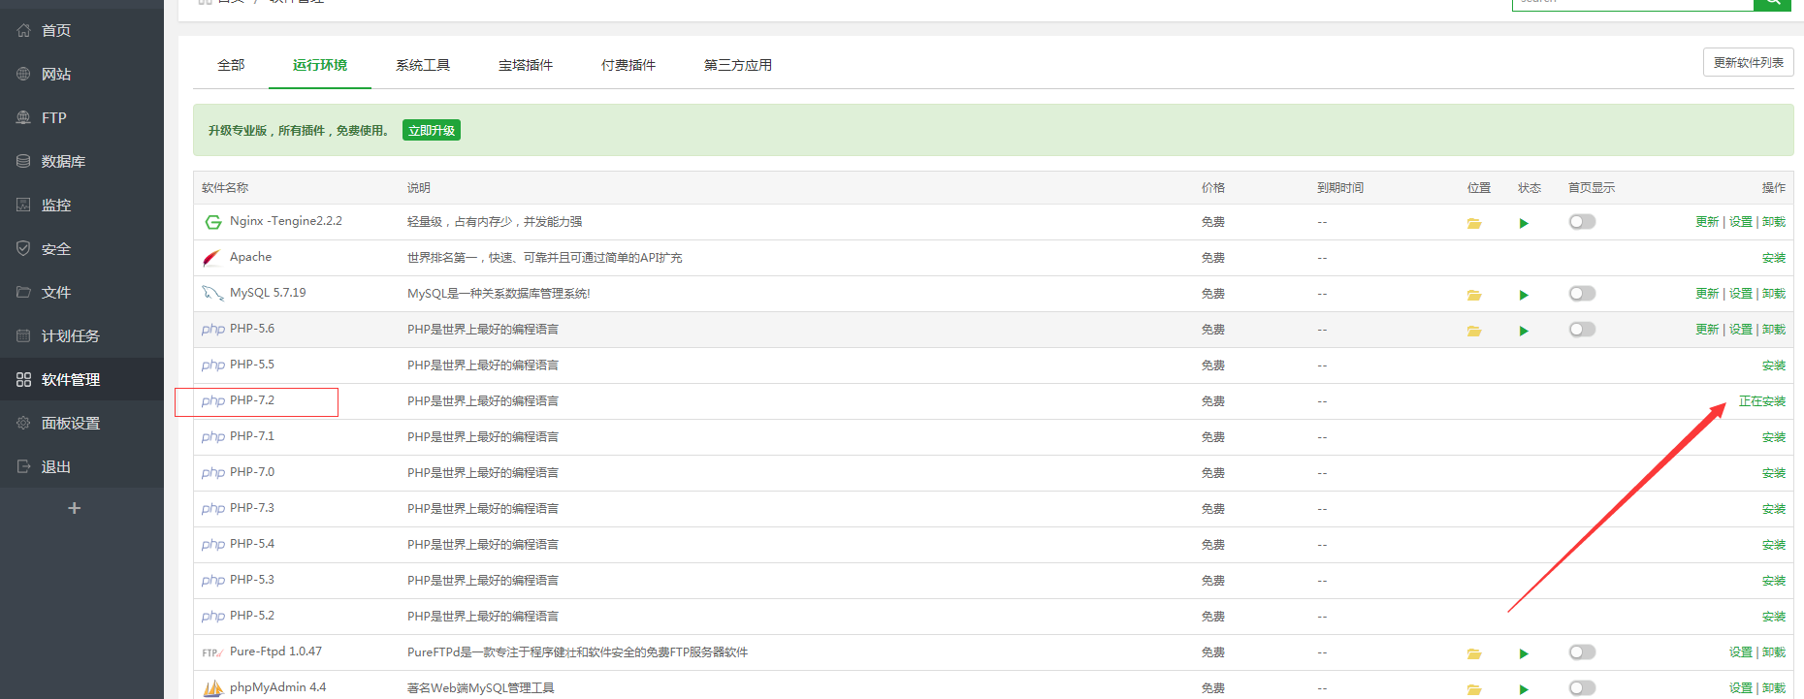Select the 运行环境 tab

[320, 65]
